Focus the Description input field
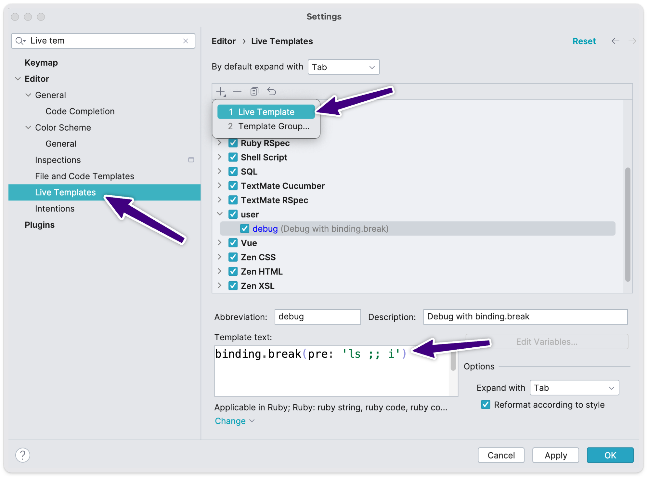 pyautogui.click(x=525, y=317)
